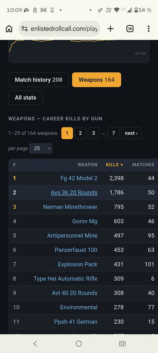The height and width of the screenshot is (353, 158).
Task: Tap the Android home circle icon
Action: click(79, 343)
